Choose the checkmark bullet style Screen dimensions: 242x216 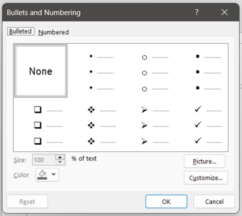point(208,125)
